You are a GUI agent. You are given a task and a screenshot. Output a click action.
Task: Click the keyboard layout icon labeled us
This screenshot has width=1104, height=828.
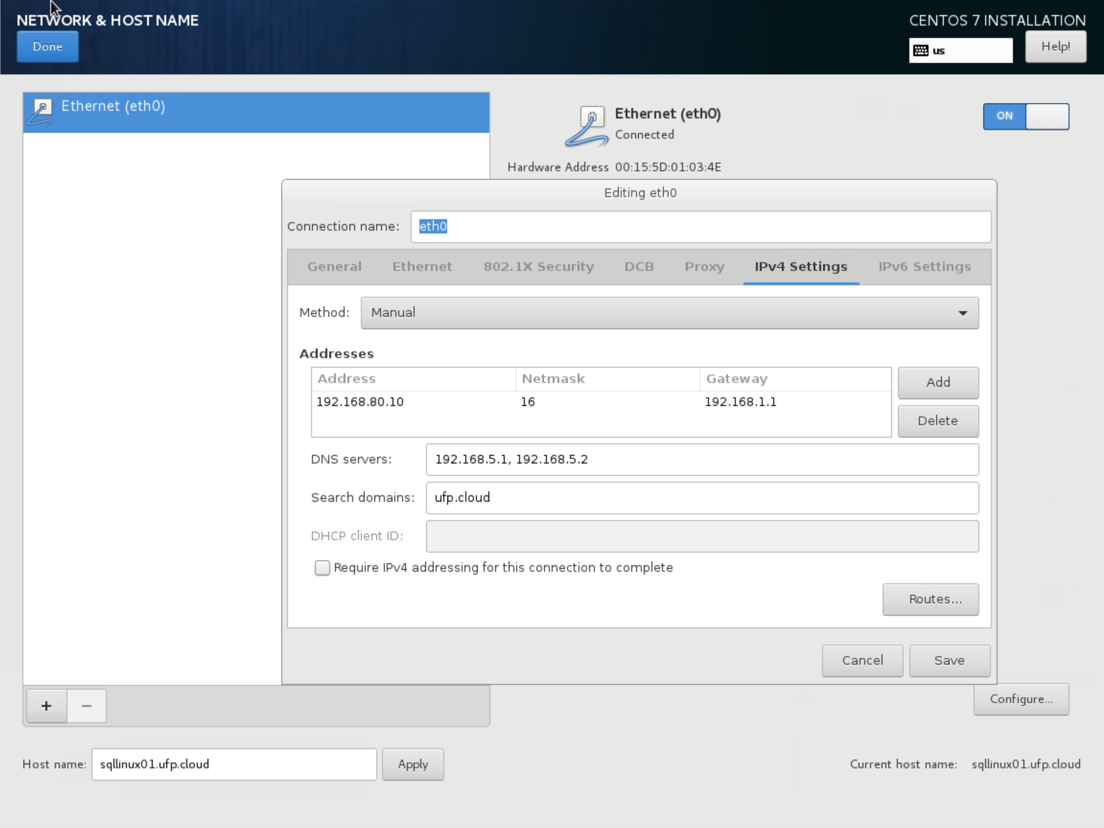pos(921,50)
